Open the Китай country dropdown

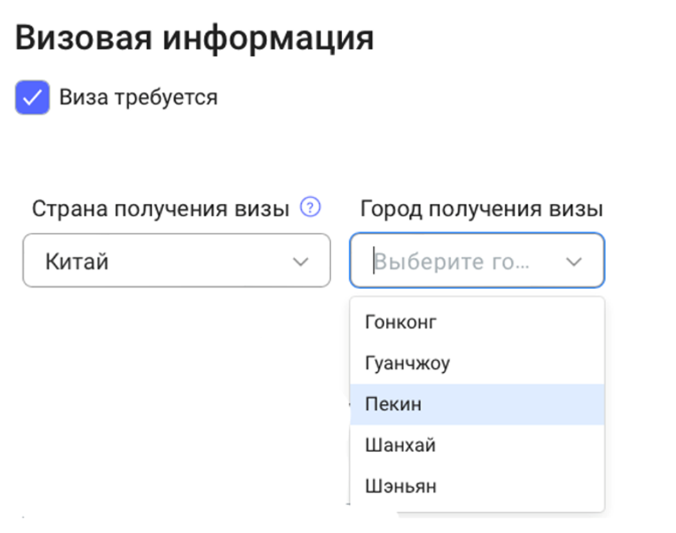click(176, 261)
